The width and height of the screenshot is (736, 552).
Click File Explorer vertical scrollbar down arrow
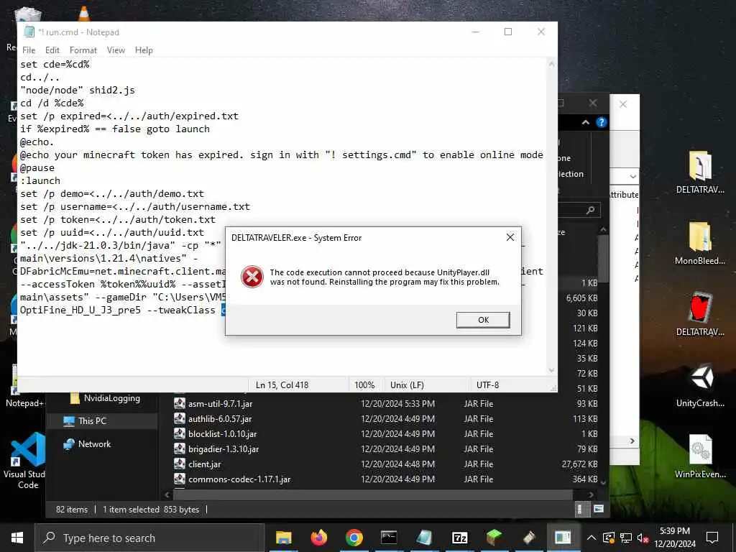(603, 483)
